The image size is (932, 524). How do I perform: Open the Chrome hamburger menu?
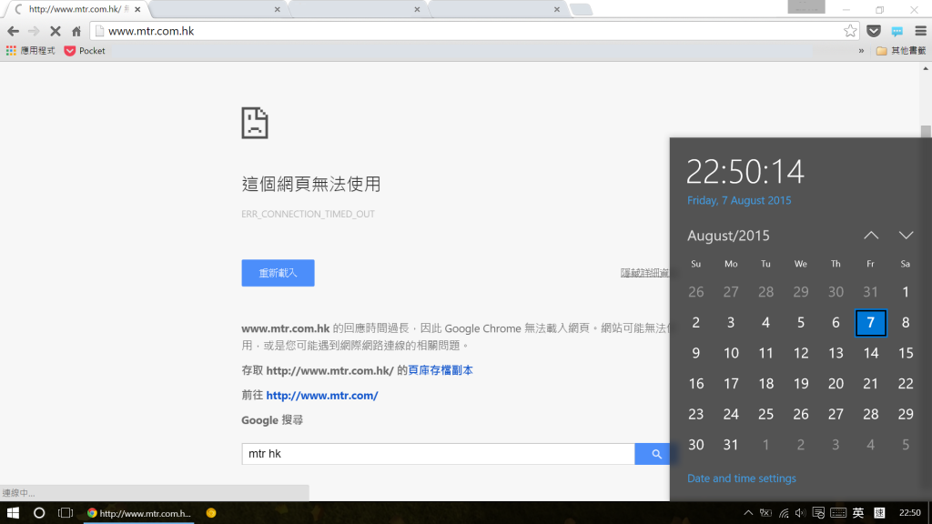(921, 31)
